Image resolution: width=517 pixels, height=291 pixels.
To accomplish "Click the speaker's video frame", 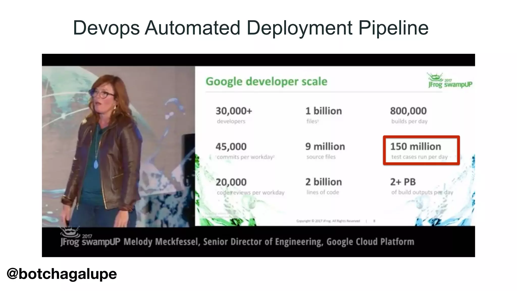I will pos(118,147).
